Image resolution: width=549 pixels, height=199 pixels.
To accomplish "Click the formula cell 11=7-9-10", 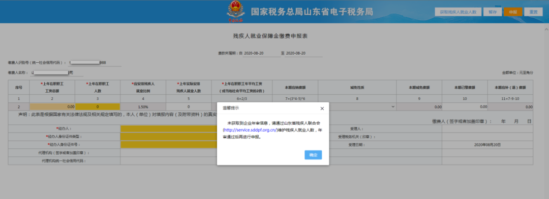I will tap(510, 99).
